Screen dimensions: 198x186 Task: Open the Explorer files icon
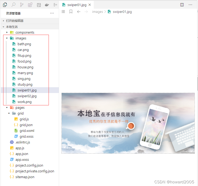point(5,5)
